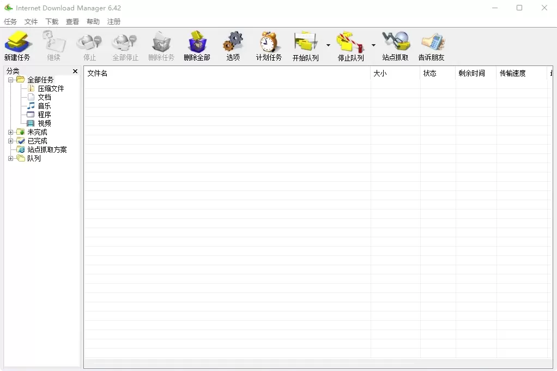The image size is (557, 371).
Task: Click the horizontal scrollbar under the download list
Action: 318,363
